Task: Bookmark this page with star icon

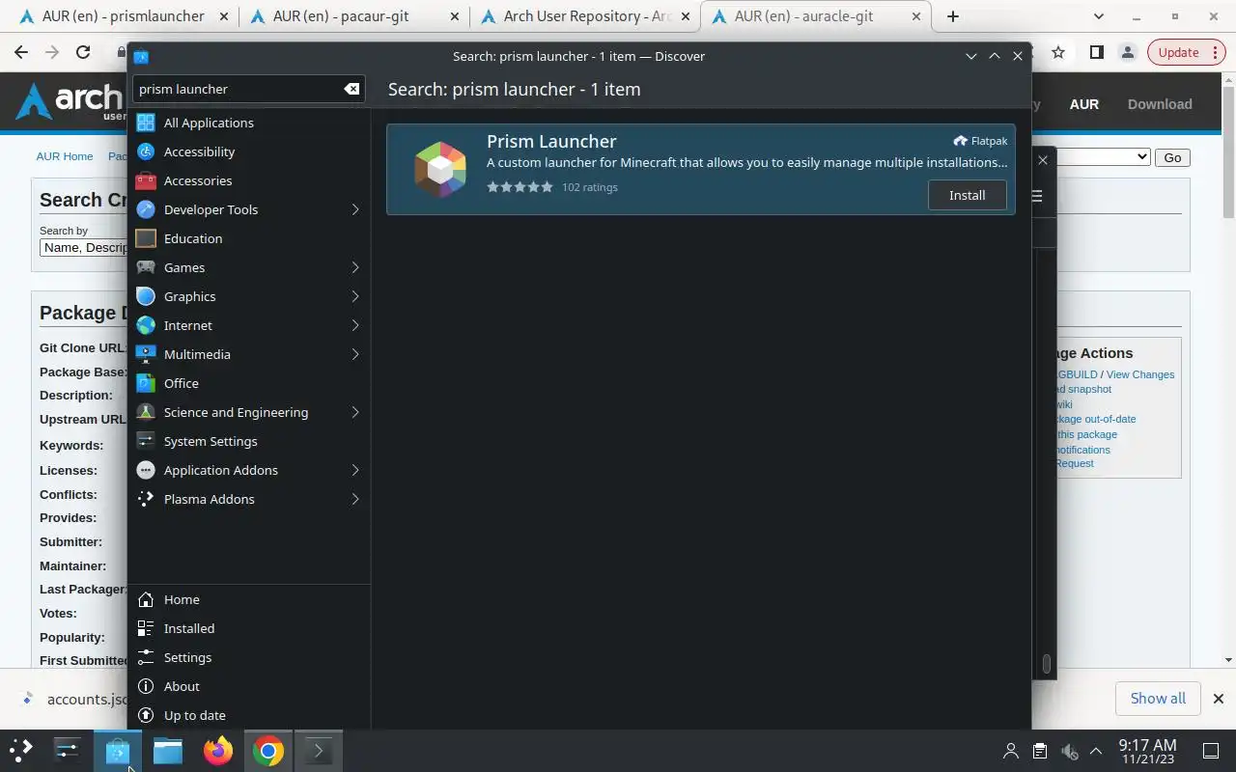Action: tap(1058, 52)
